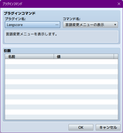Screen dimensions: 123x133
Task: Click the キャンセル button
Action: point(108,127)
